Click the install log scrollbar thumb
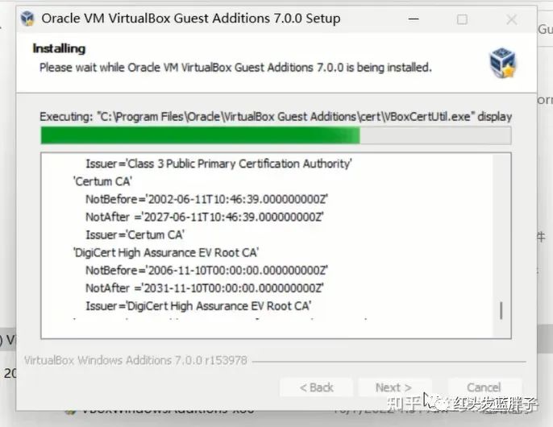This screenshot has width=553, height=427. pos(501,311)
